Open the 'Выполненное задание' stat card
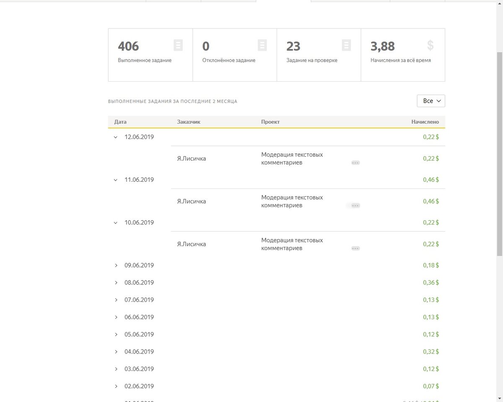 (150, 55)
